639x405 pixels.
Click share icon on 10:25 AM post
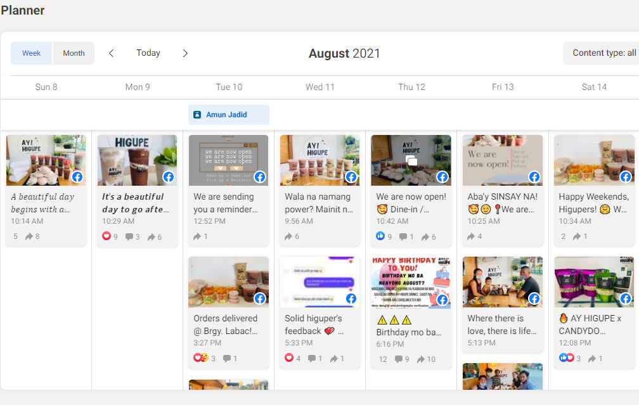(470, 236)
